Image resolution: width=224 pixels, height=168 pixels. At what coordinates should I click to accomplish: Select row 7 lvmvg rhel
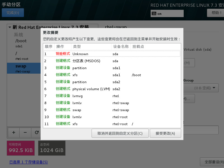click(x=112, y=96)
